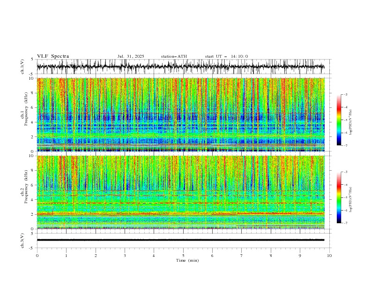Click the ch.2 spectrogram color scale bar
The height and width of the screenshot is (287, 371).
tap(339, 197)
